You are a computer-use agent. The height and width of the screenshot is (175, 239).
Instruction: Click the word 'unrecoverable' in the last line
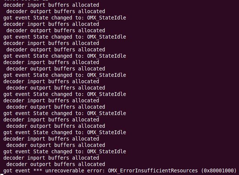65,171
